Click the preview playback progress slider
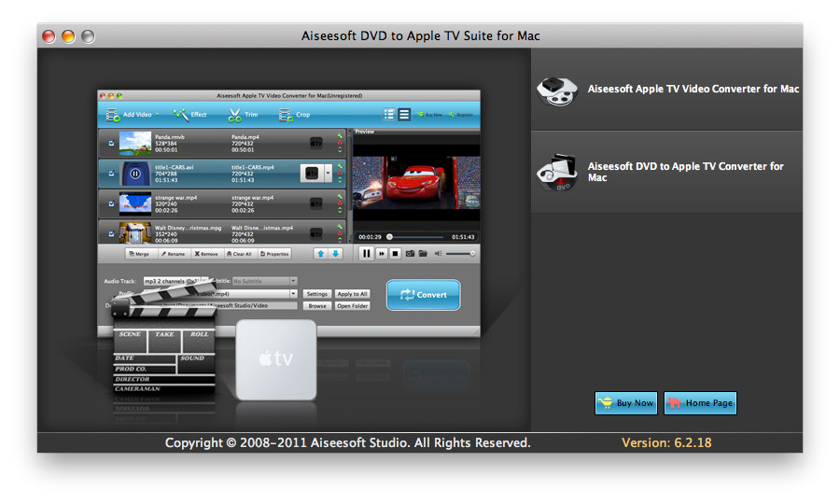This screenshot has width=840, height=504. click(417, 237)
